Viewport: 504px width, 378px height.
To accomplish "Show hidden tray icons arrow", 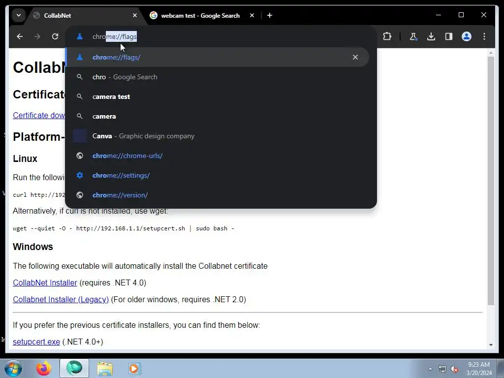I will click(430, 369).
